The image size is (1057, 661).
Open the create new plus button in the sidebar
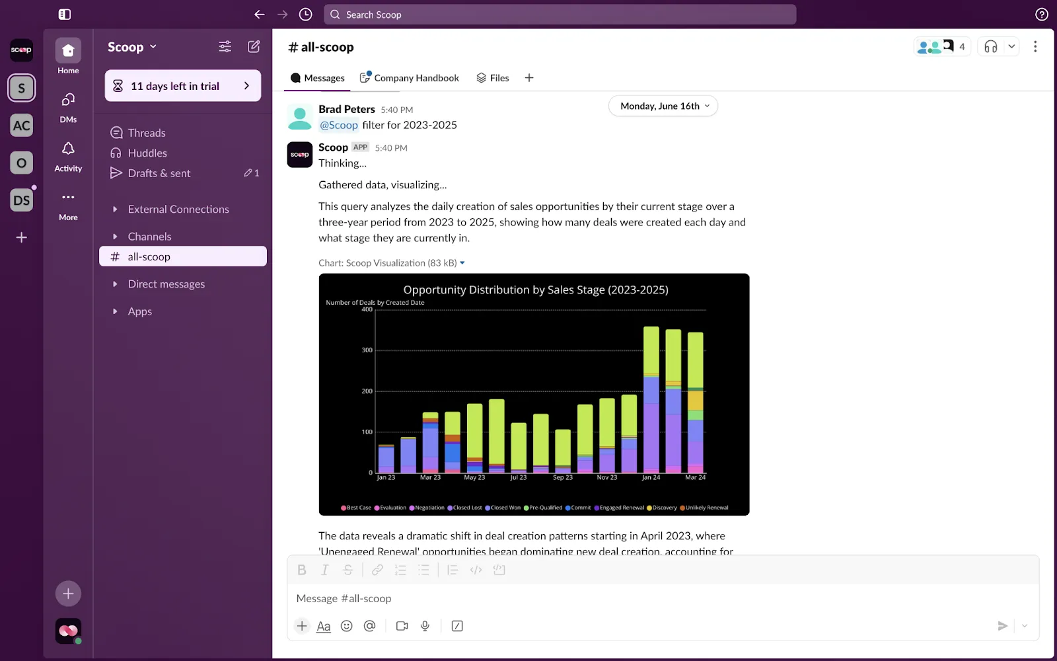click(68, 594)
